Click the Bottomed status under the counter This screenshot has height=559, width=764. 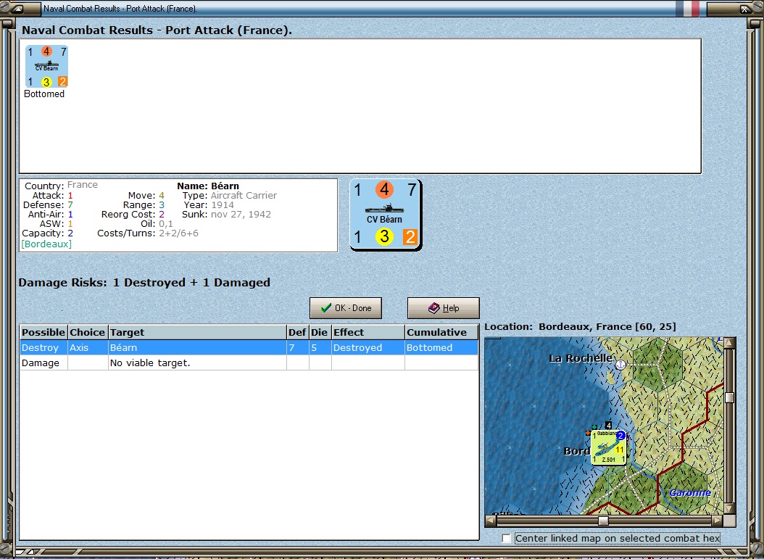(44, 94)
